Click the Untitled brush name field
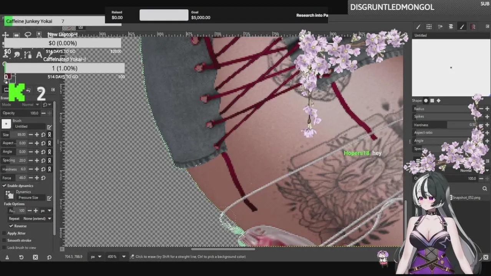The width and height of the screenshot is (491, 276). (29, 127)
